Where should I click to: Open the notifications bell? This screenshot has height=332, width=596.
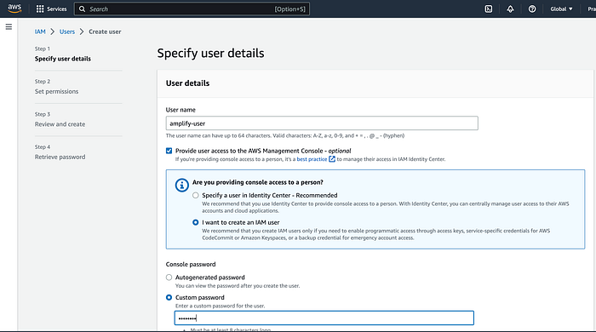(x=510, y=9)
